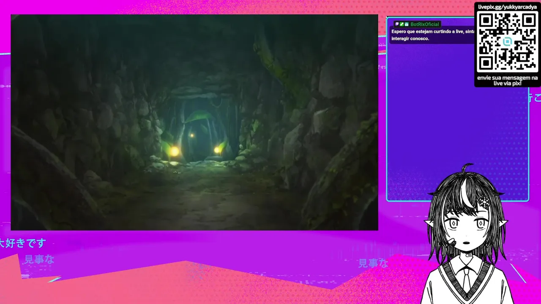Click the green moderator sword badge

pyautogui.click(x=402, y=24)
